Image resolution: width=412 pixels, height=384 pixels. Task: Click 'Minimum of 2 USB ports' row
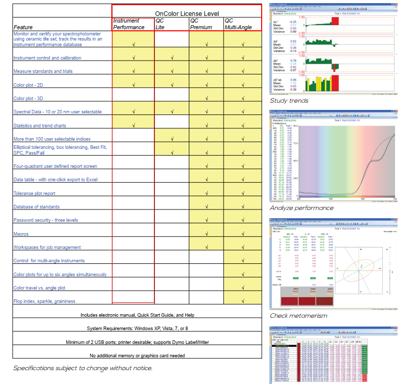[137, 338]
